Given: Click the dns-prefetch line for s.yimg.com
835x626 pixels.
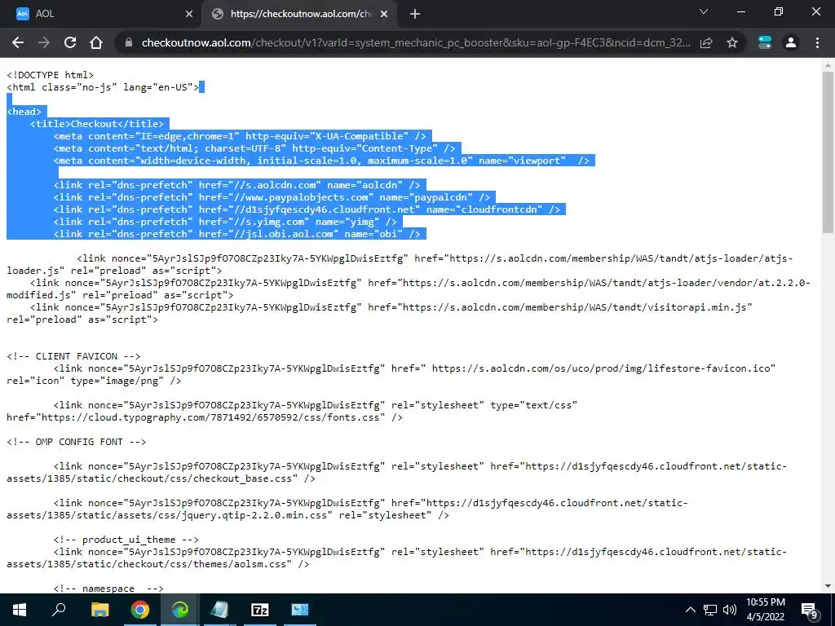Looking at the screenshot, I should [x=225, y=222].
